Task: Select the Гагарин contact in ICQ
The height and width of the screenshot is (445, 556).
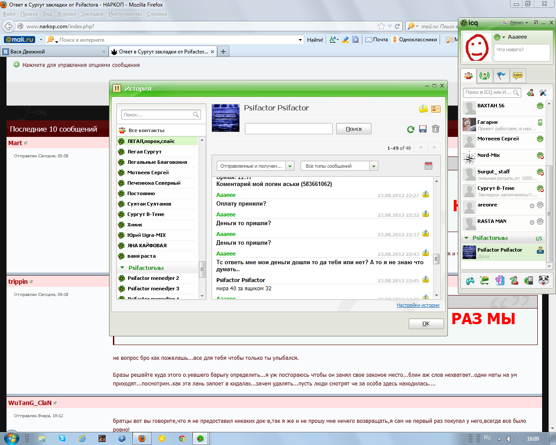Action: [x=503, y=124]
